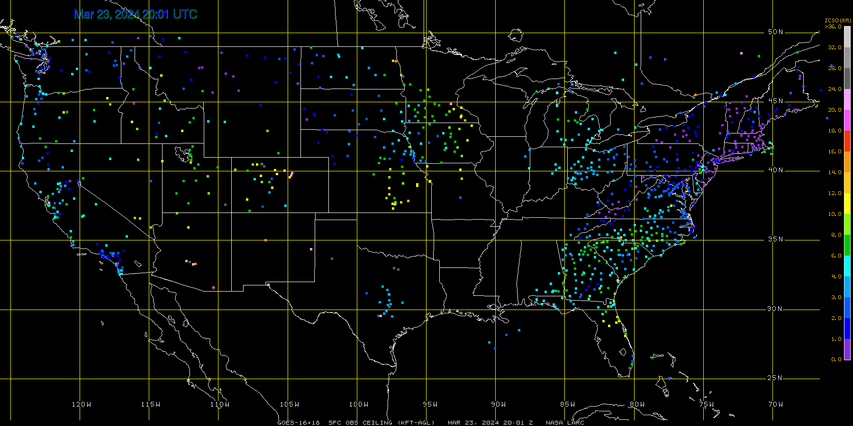Click the "2.0" legend value
The image size is (853, 426).
coord(836,318)
